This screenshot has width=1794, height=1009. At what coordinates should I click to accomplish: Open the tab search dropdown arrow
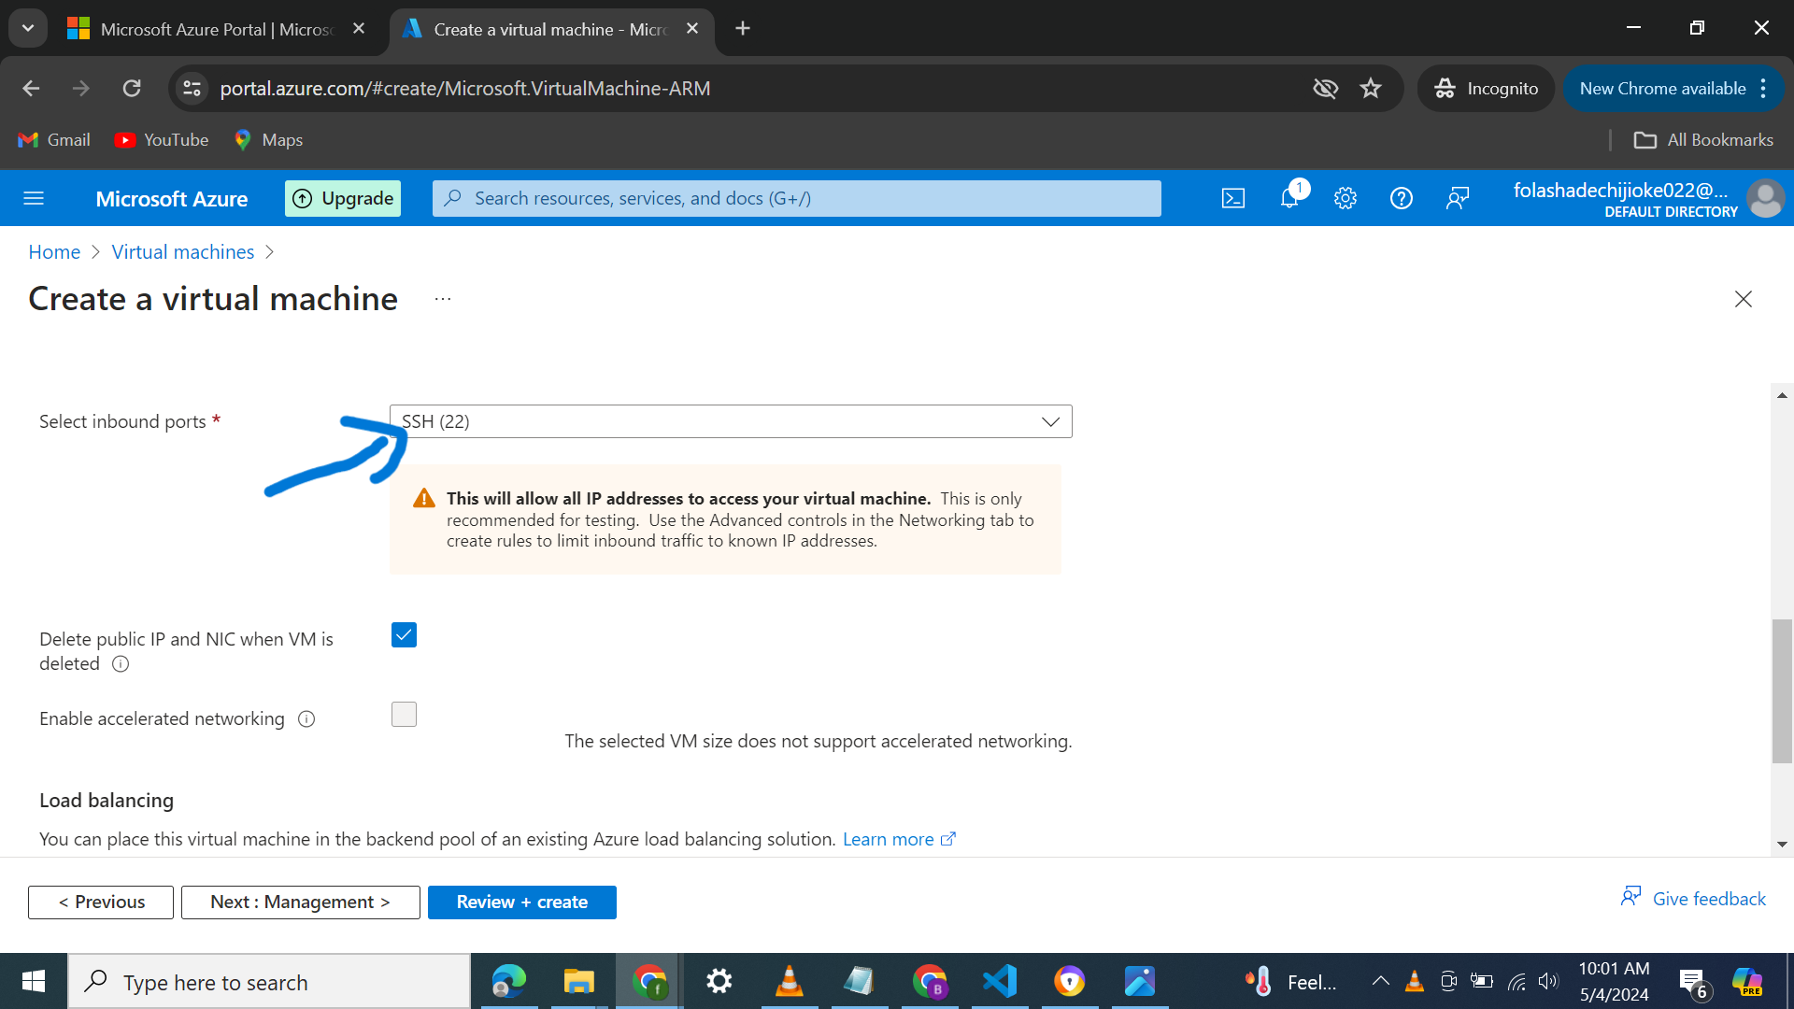28,28
